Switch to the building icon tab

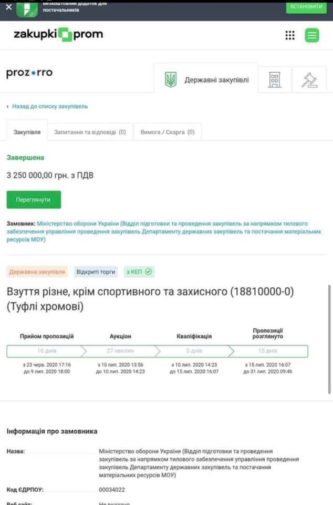[275, 80]
